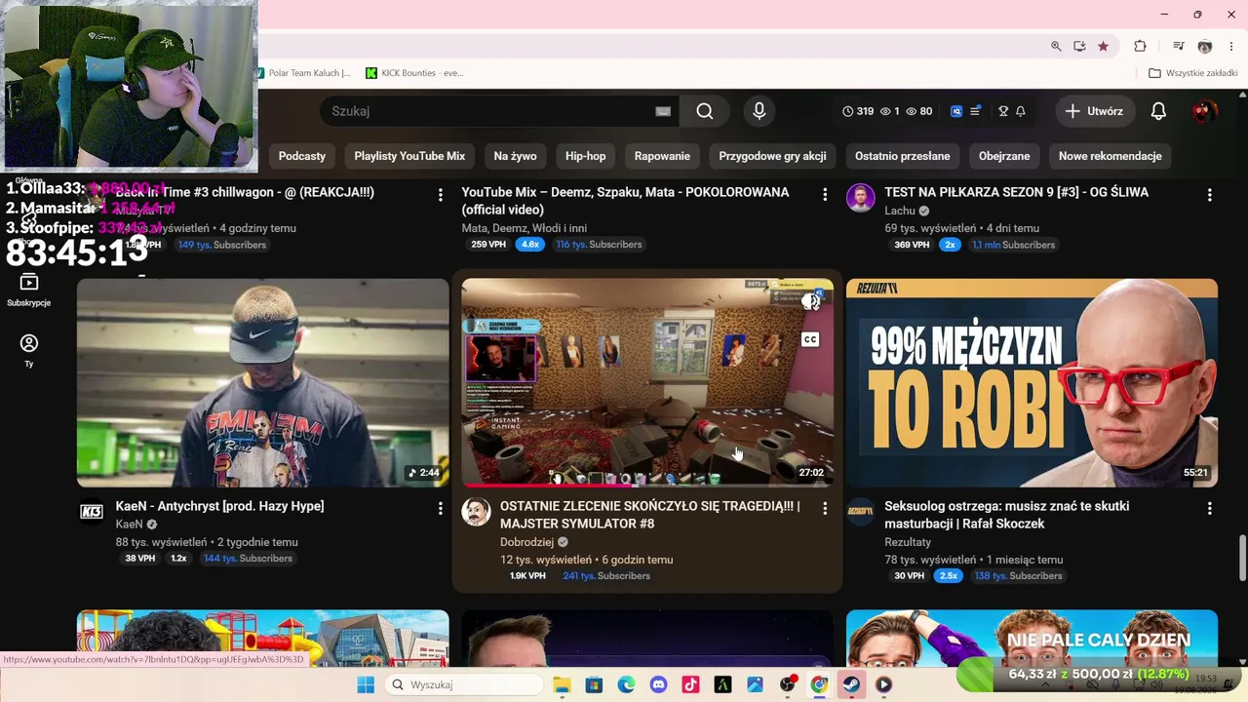Open options menu for YouTube Mix POKOLOROWANA
The height and width of the screenshot is (702, 1248).
click(x=825, y=195)
